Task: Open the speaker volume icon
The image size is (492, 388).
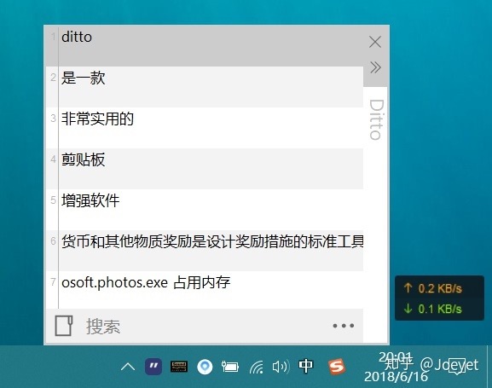Action: tap(281, 367)
